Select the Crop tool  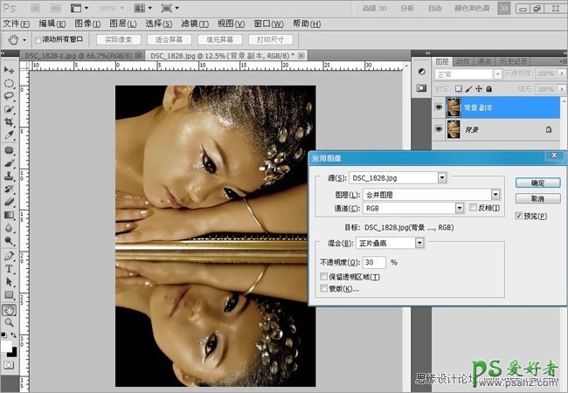click(x=9, y=123)
